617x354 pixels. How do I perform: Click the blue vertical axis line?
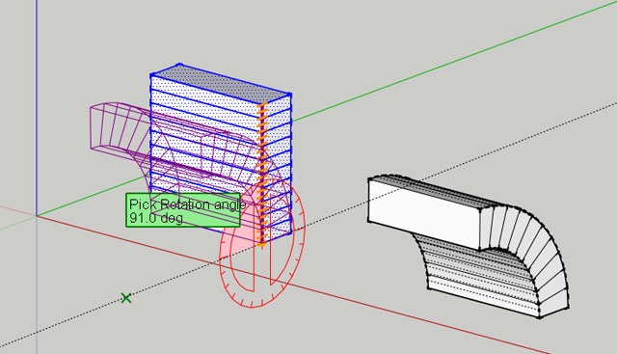37,106
